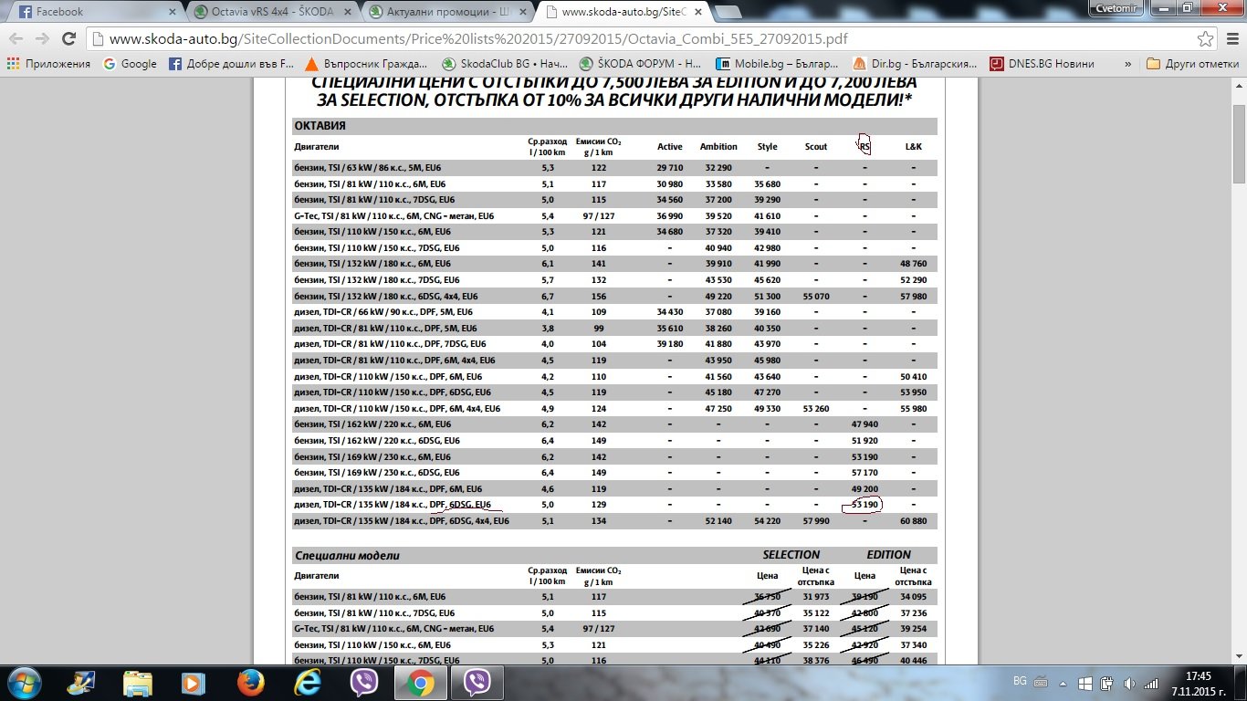The height and width of the screenshot is (701, 1247).
Task: Click the vertical scrollbar down arrow
Action: click(1239, 657)
